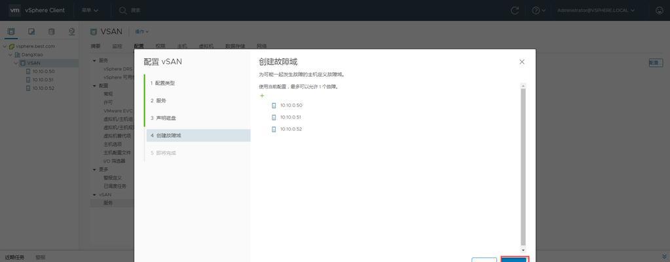Open the 菜单 dropdown menu

tap(90, 10)
